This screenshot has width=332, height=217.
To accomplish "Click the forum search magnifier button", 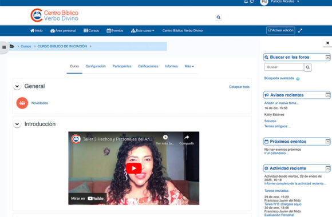I will [x=307, y=67].
